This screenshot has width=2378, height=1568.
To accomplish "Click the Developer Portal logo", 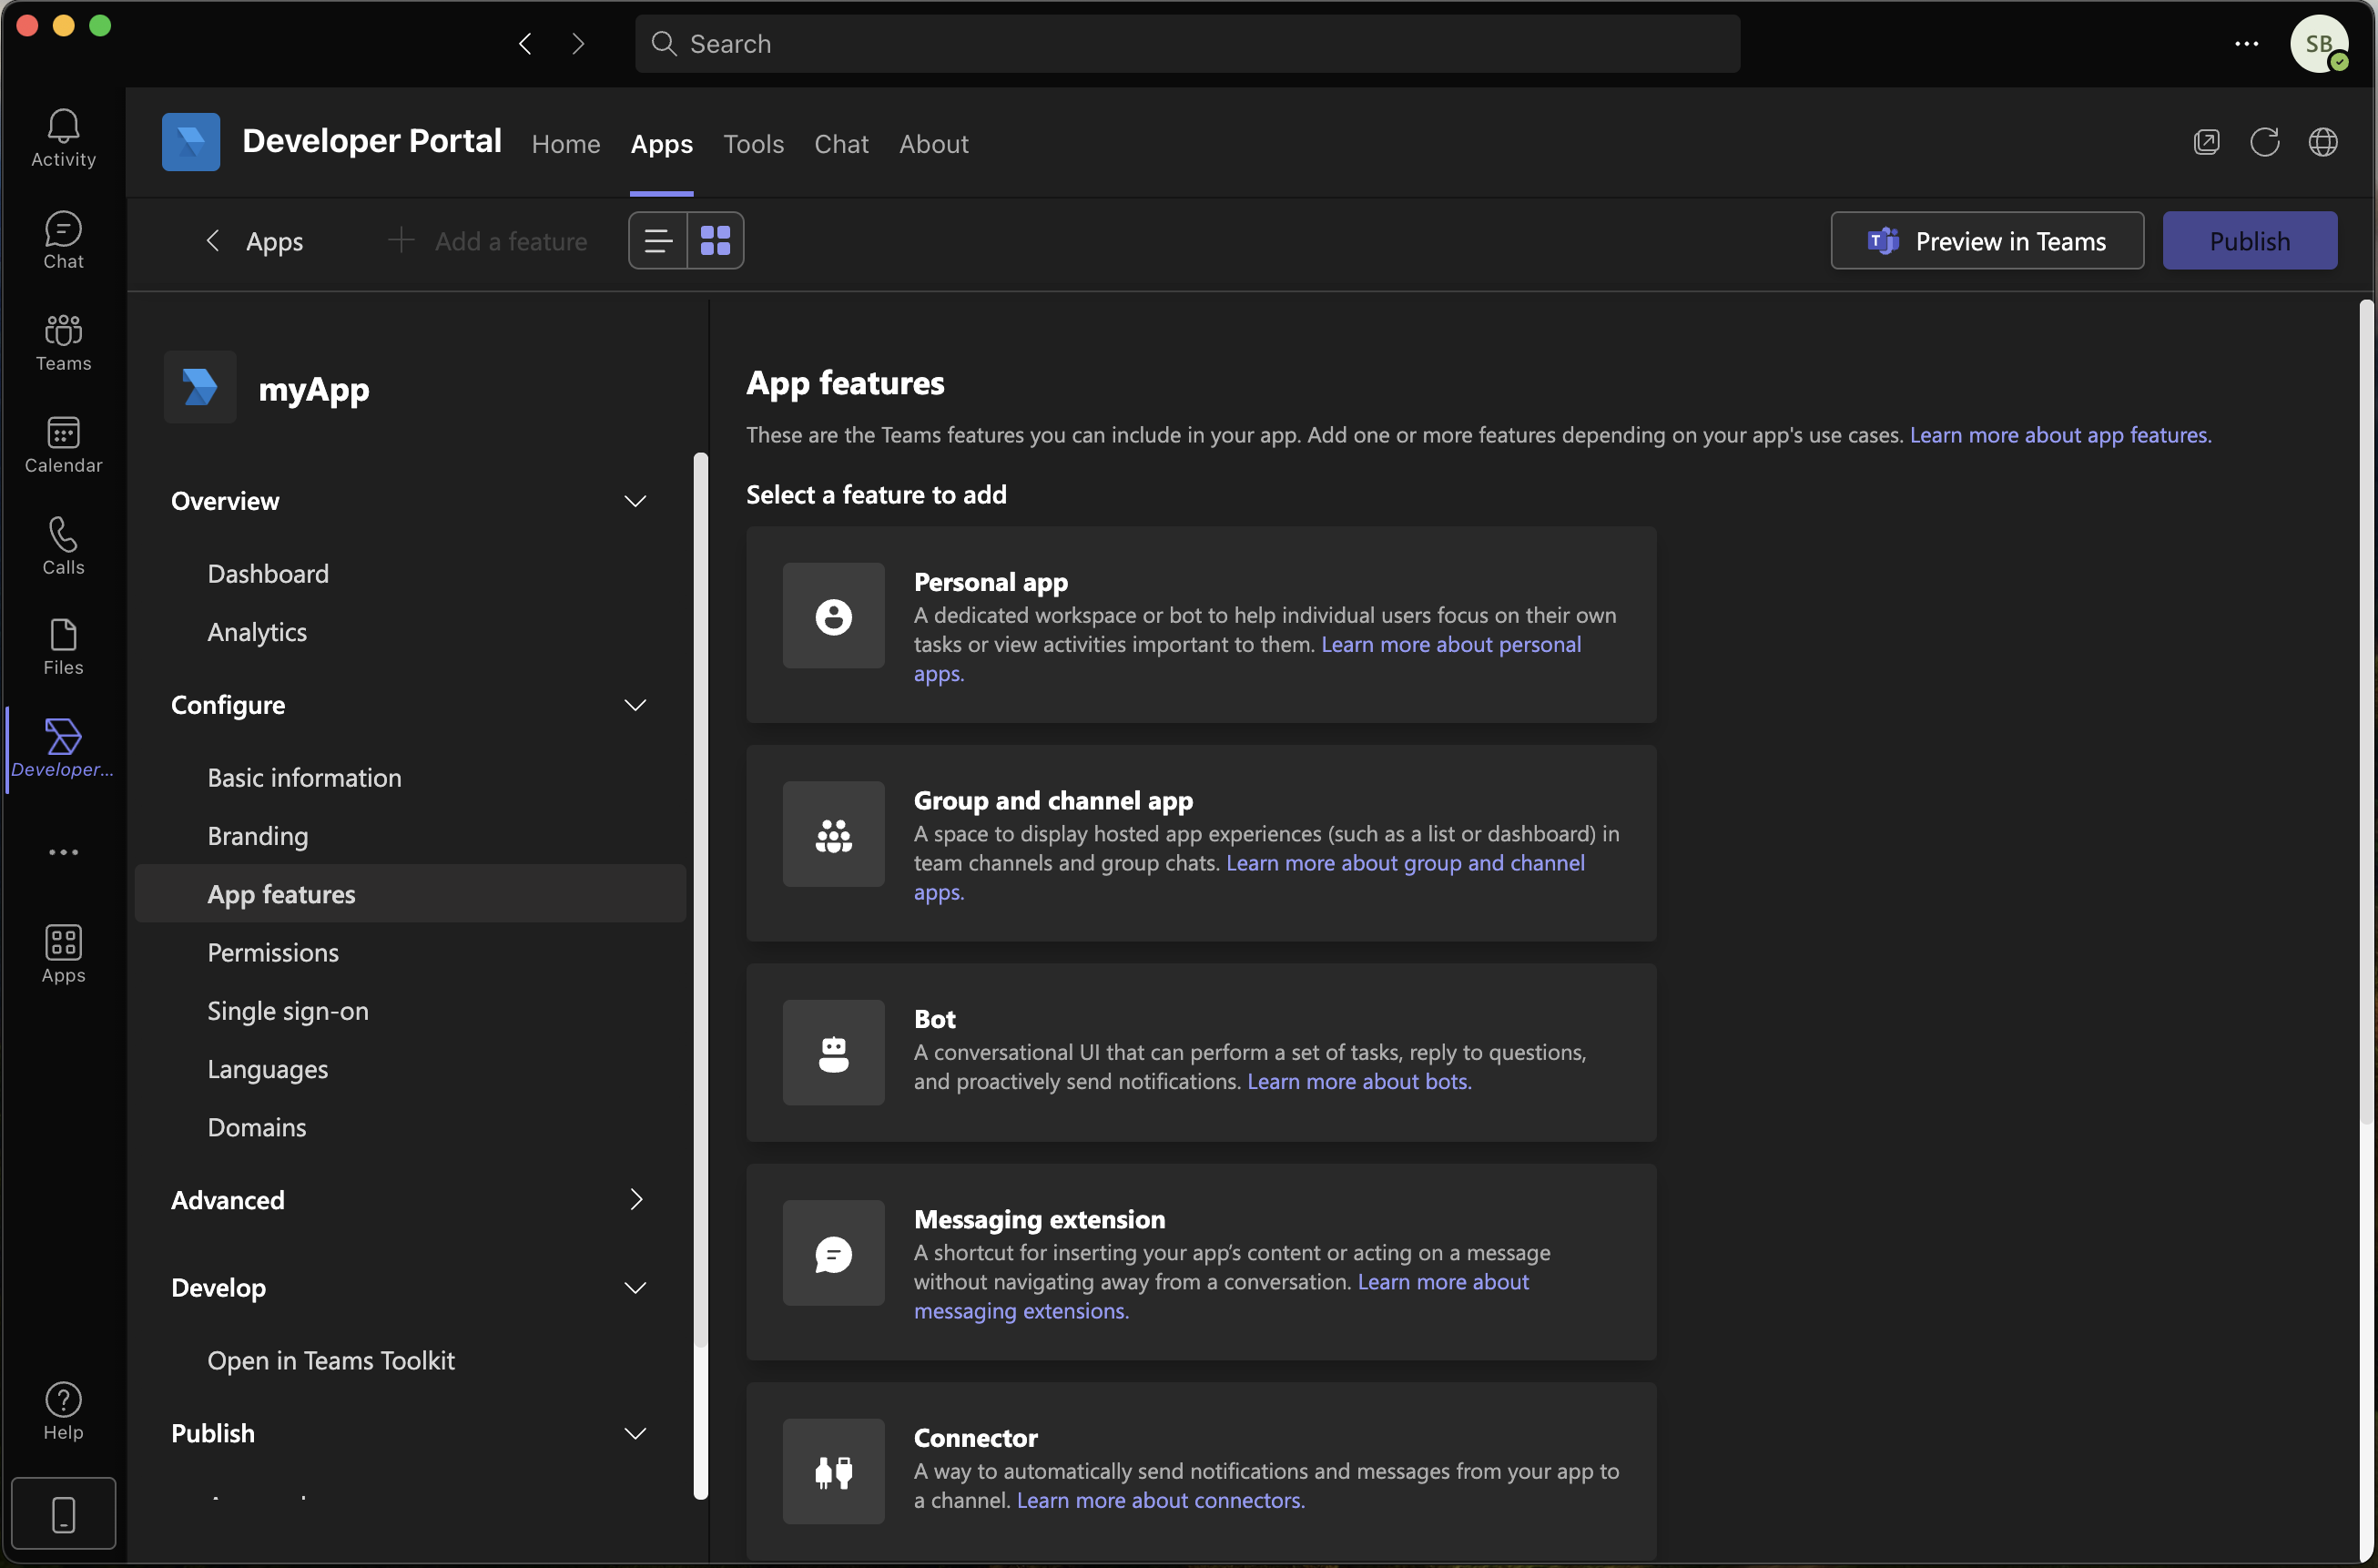I will (191, 142).
